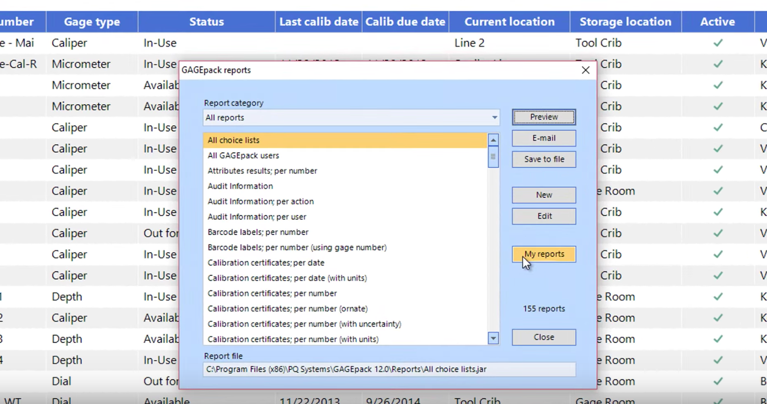Viewport: 767px width, 404px height.
Task: Click the Preview button
Action: tap(544, 117)
